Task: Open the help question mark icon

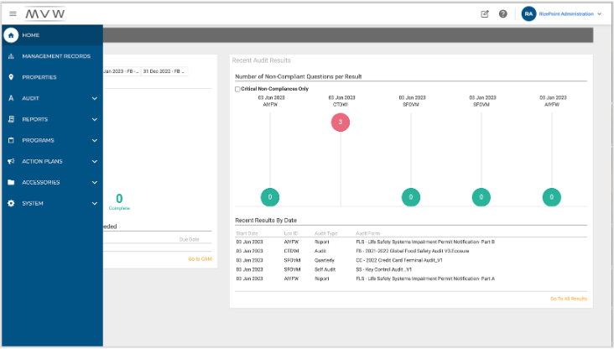Action: [503, 13]
